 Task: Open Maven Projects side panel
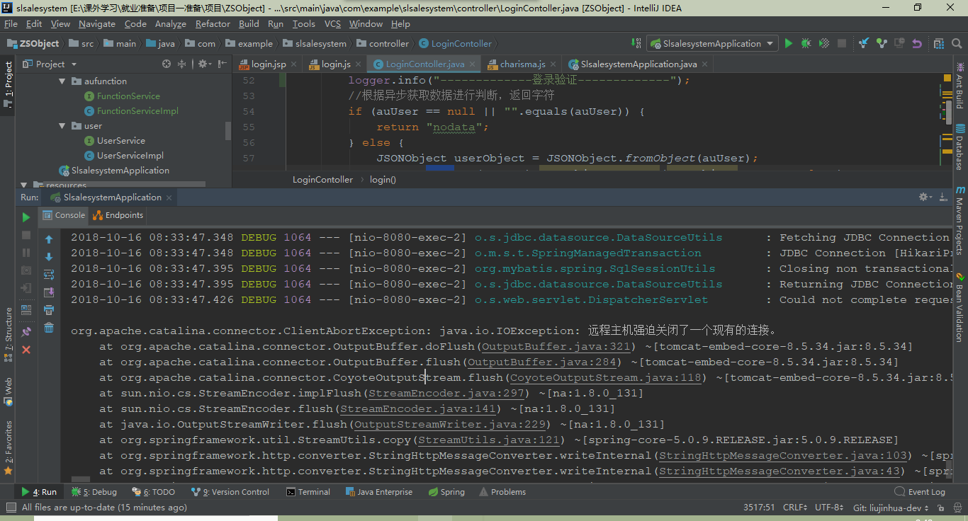coord(960,220)
